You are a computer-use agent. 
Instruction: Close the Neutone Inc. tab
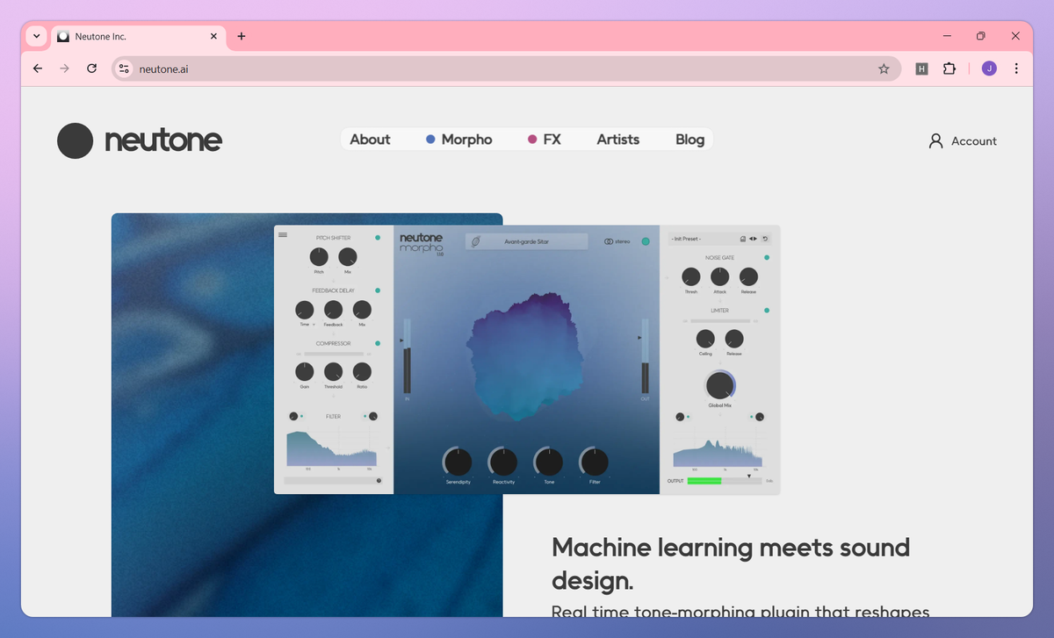214,36
